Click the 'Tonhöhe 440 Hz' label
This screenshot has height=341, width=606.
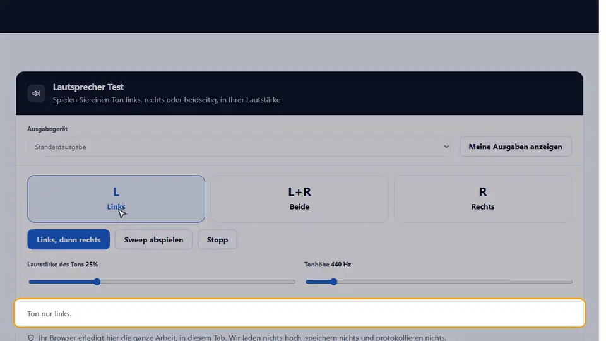click(x=328, y=265)
